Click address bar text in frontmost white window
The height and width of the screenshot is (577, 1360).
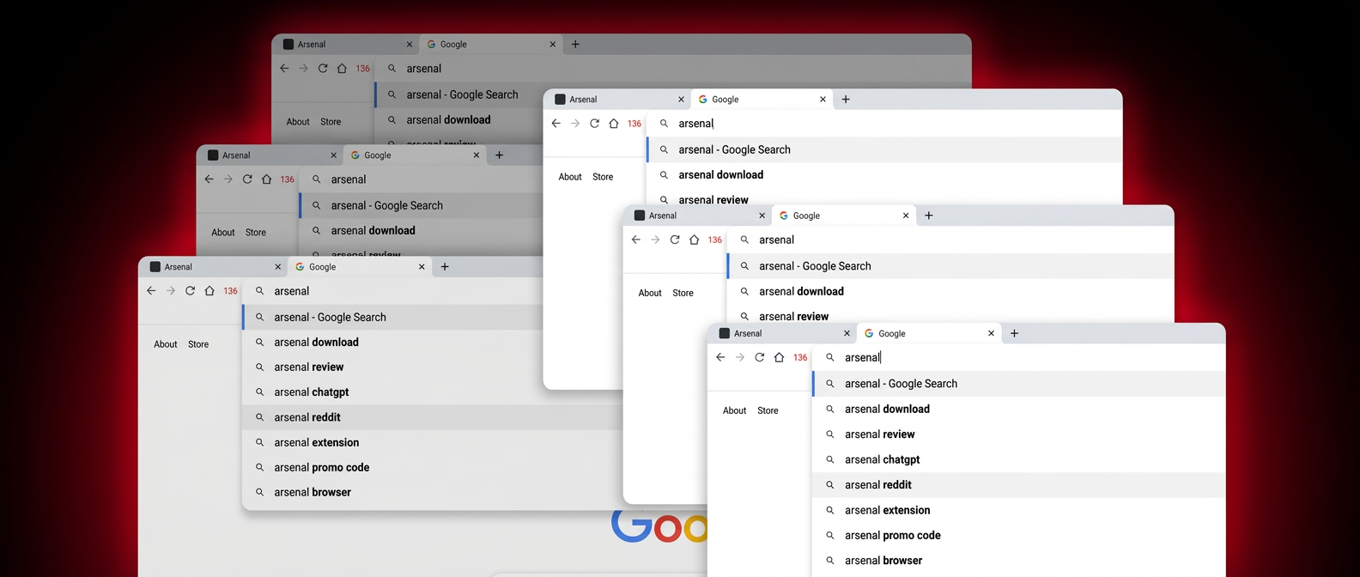coord(862,357)
